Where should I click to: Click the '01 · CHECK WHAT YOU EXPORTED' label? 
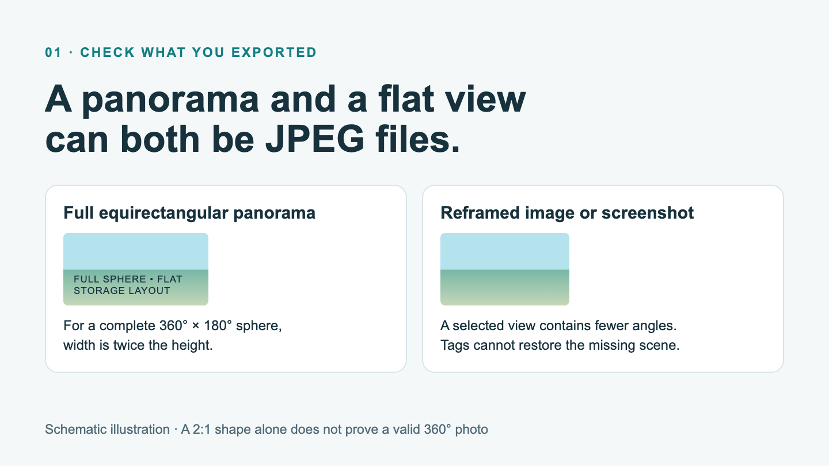[x=181, y=52]
